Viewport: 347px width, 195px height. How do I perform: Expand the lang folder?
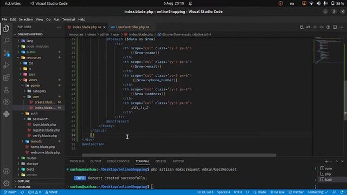[x=30, y=41]
